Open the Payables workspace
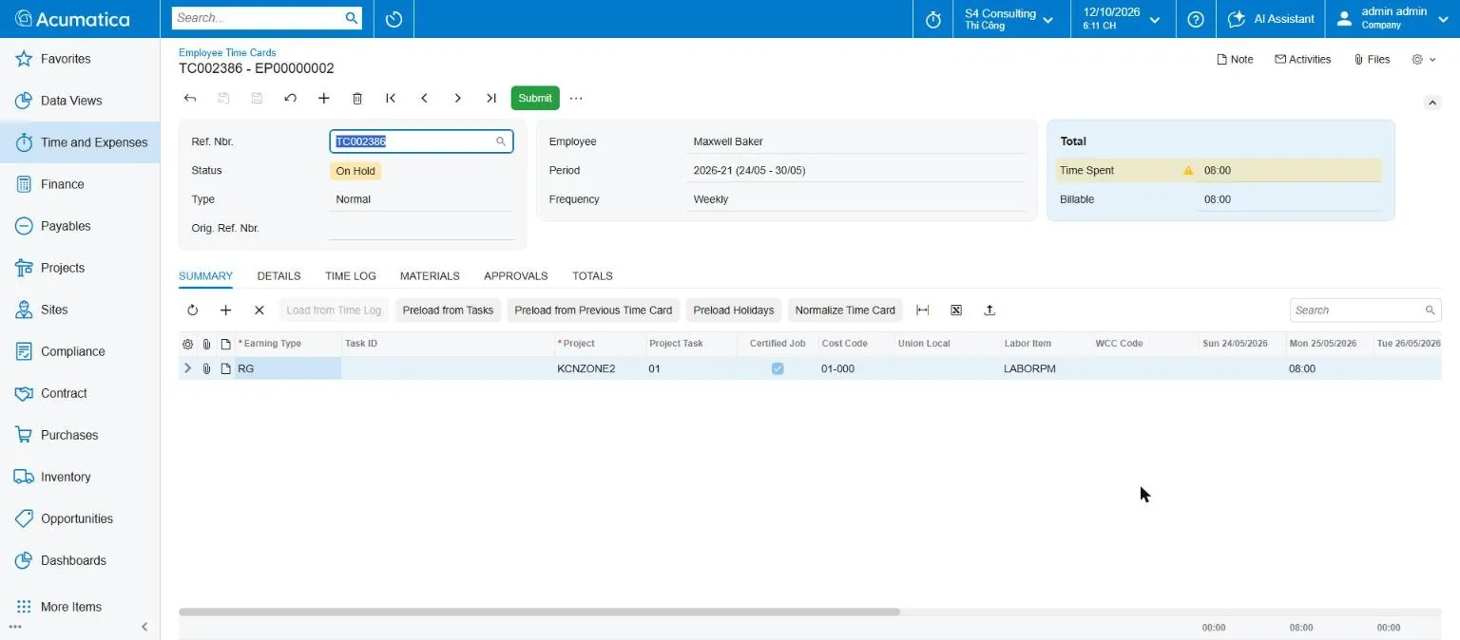The height and width of the screenshot is (640, 1460). coord(80,226)
